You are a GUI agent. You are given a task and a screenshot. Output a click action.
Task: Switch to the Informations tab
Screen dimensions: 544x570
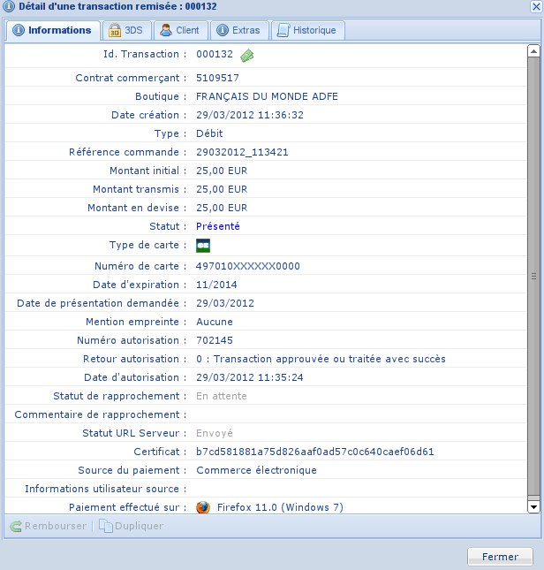[x=52, y=30]
